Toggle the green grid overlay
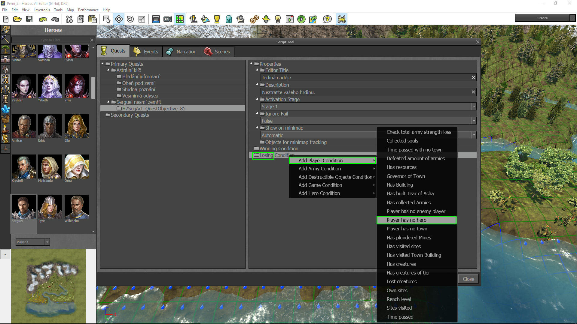This screenshot has width=577, height=324. (x=180, y=19)
